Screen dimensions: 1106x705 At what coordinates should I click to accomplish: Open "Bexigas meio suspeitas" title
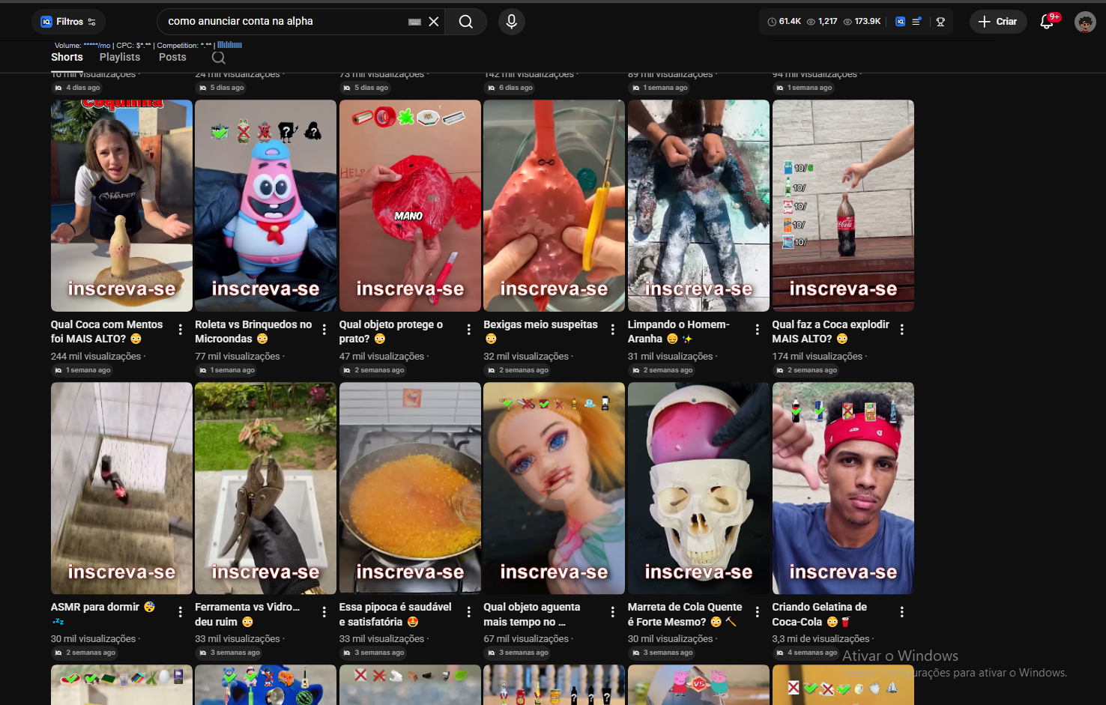tap(541, 332)
